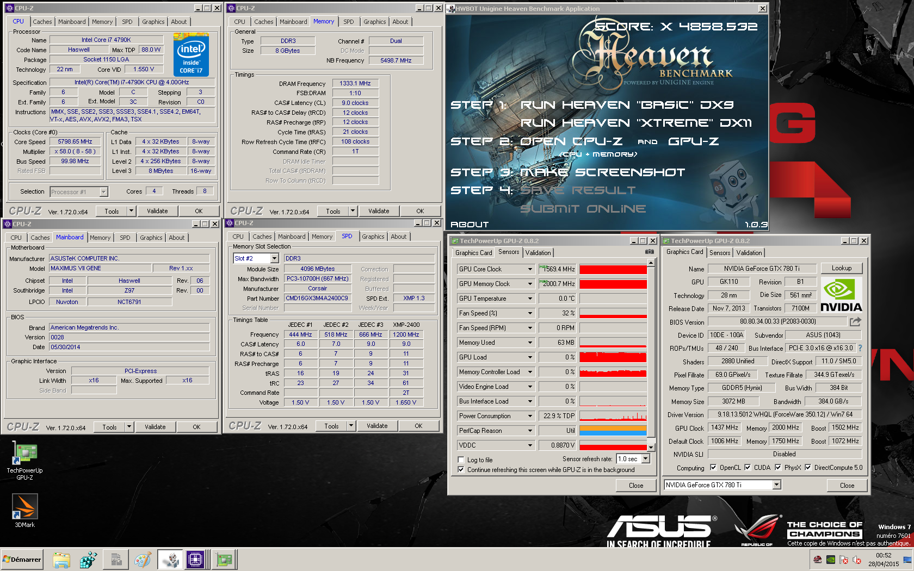This screenshot has width=914, height=571.
Task: Click the purple CPU-Z taskbar button
Action: click(x=196, y=560)
